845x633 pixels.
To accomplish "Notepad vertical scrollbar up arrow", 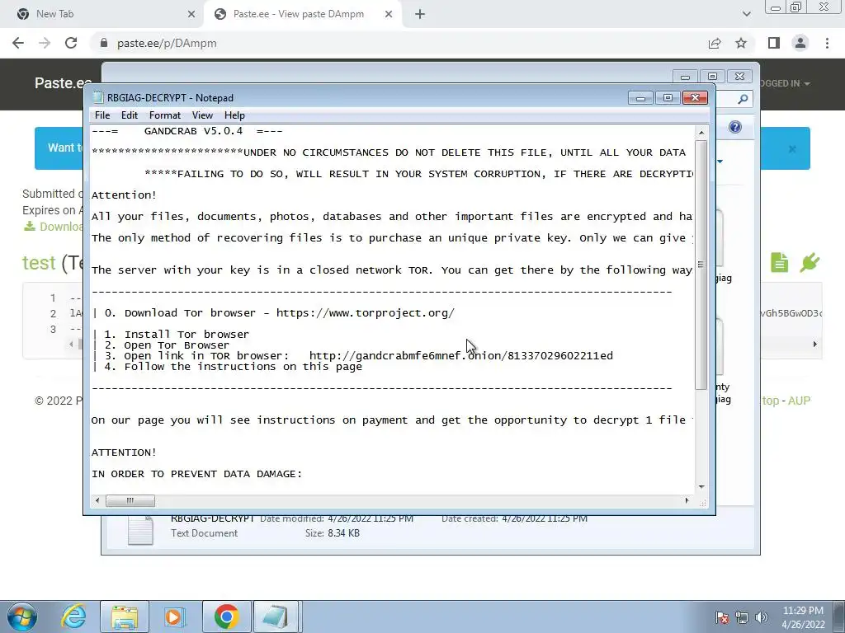I will pyautogui.click(x=701, y=133).
